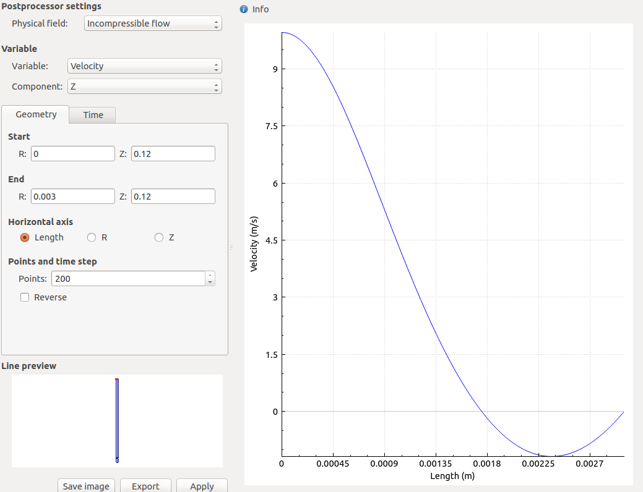
Task: Click the Start Z input field
Action: coord(173,154)
